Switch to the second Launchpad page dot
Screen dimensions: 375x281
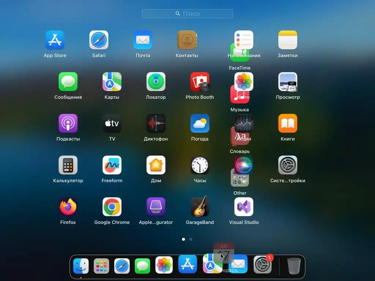(191, 239)
